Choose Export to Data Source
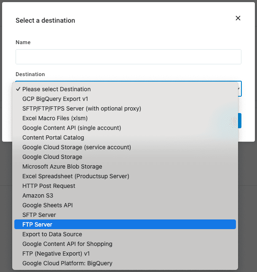This screenshot has width=257, height=272. [52, 234]
